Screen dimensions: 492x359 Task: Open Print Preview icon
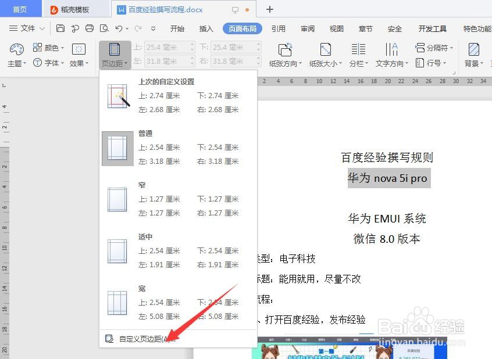click(x=104, y=28)
